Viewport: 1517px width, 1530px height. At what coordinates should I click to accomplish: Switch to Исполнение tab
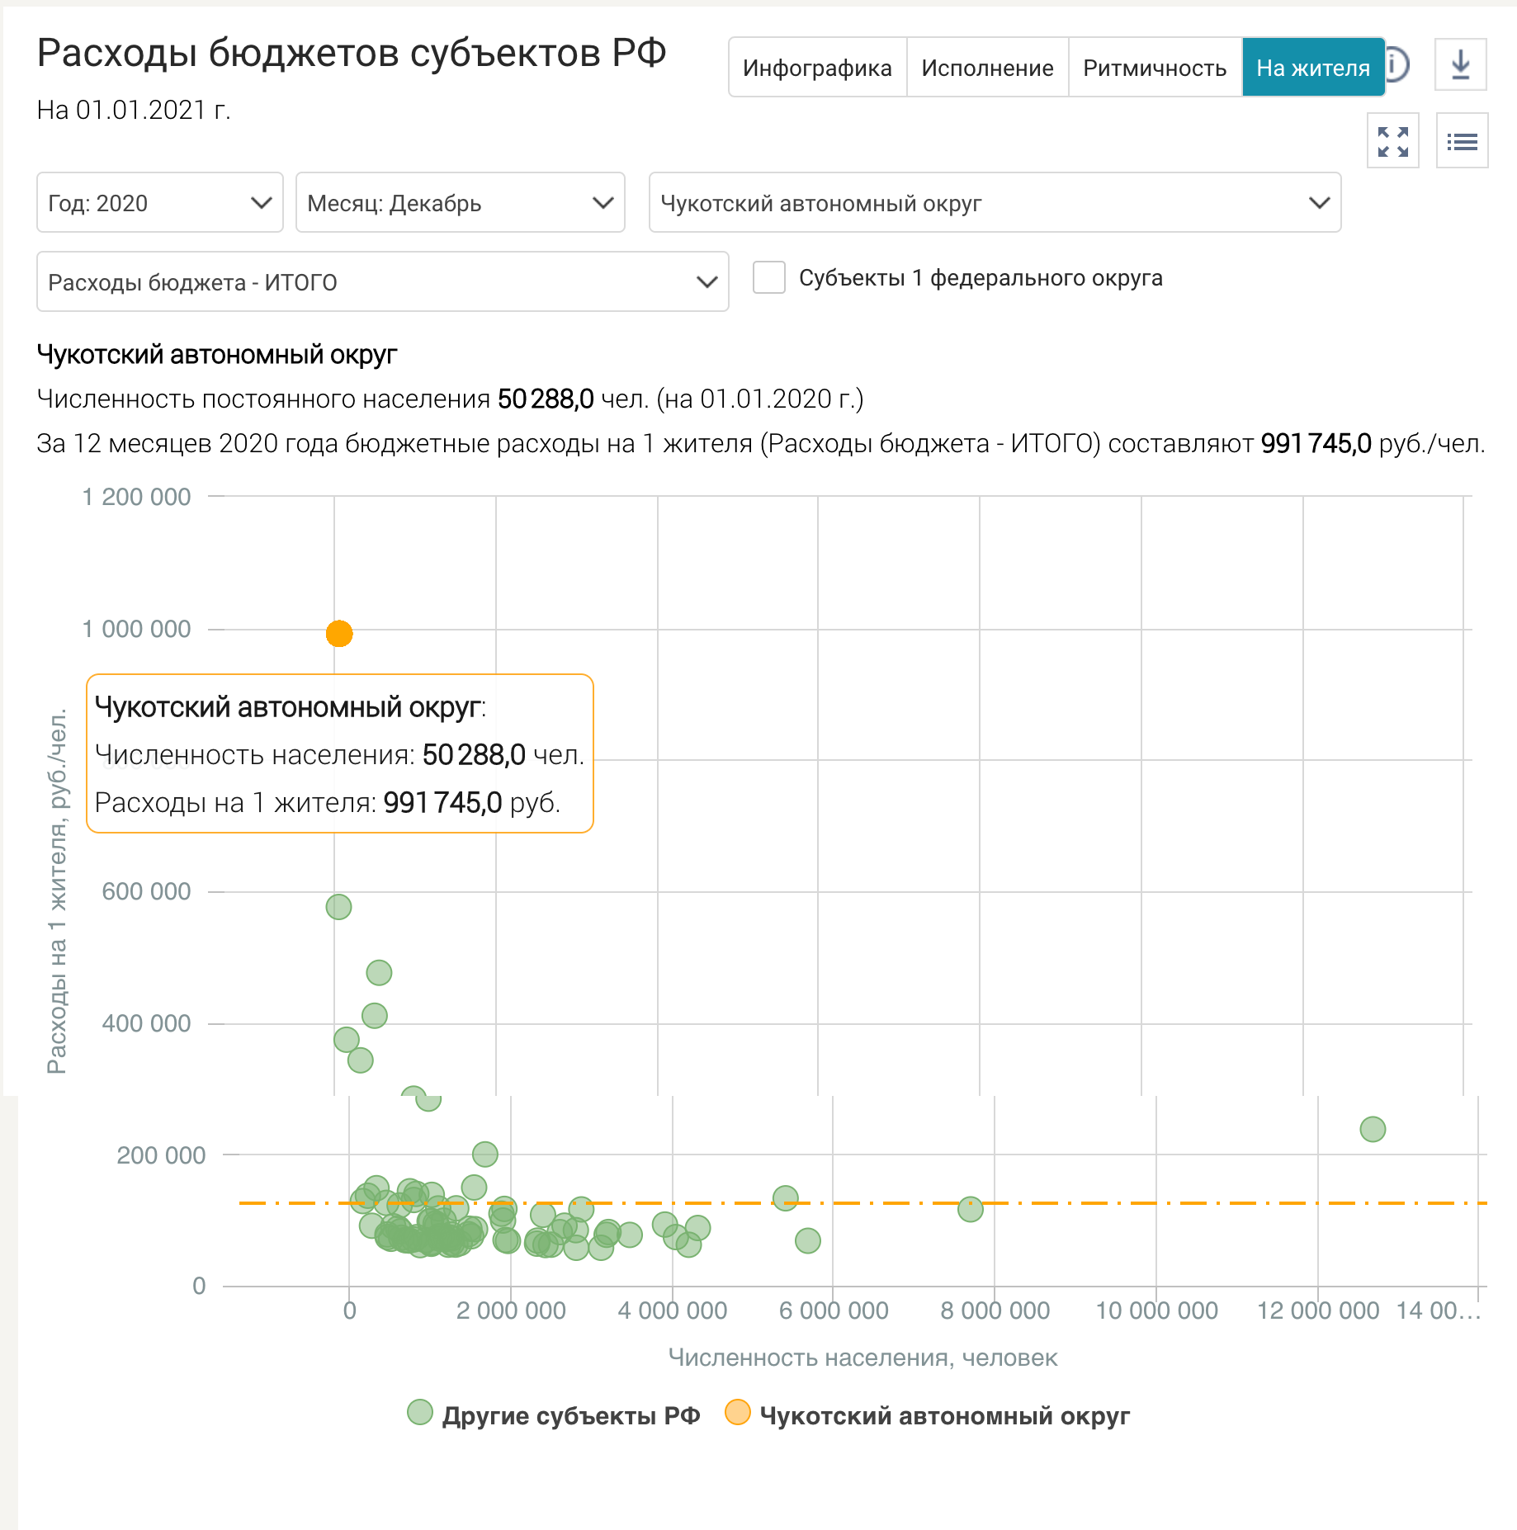click(x=987, y=68)
